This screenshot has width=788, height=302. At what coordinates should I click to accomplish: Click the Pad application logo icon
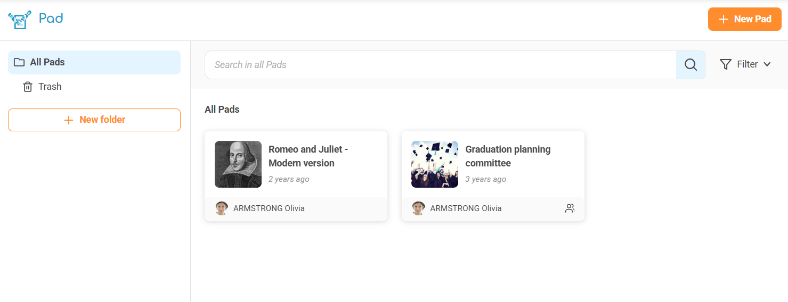[x=20, y=20]
